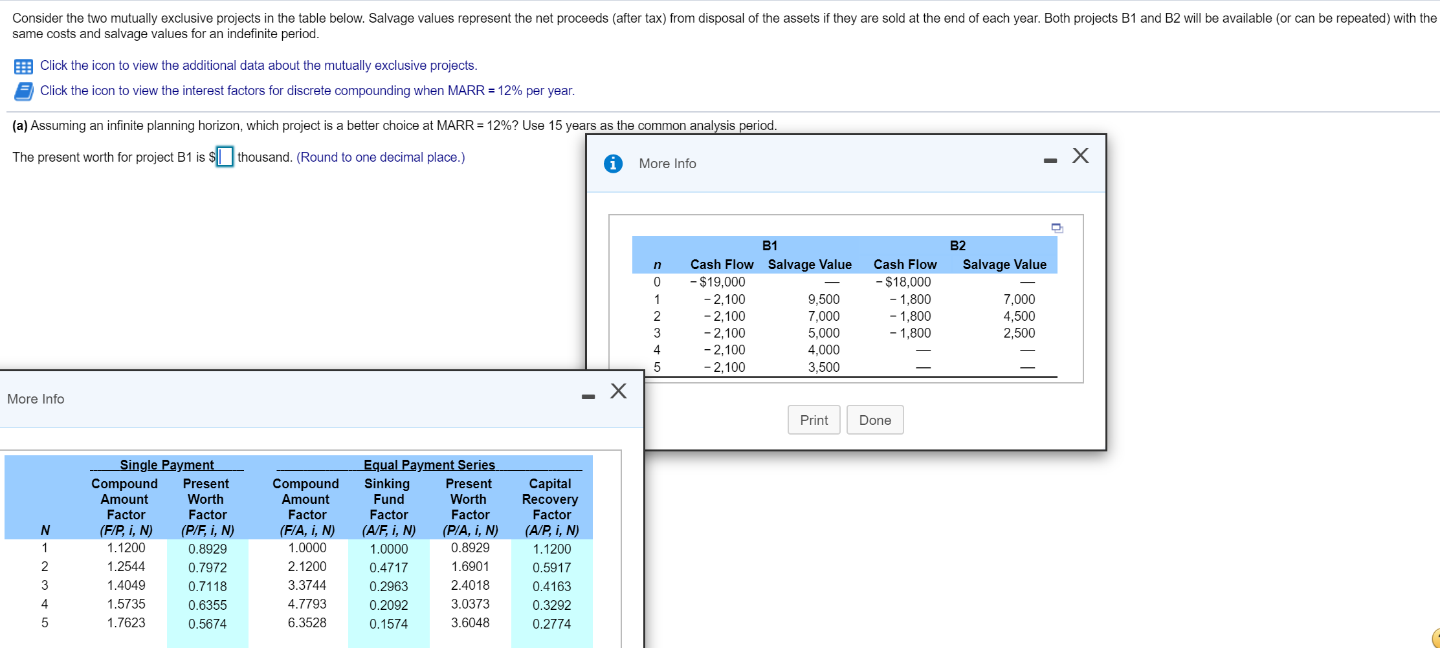Click the Capital Recovery Factor column header

click(551, 506)
